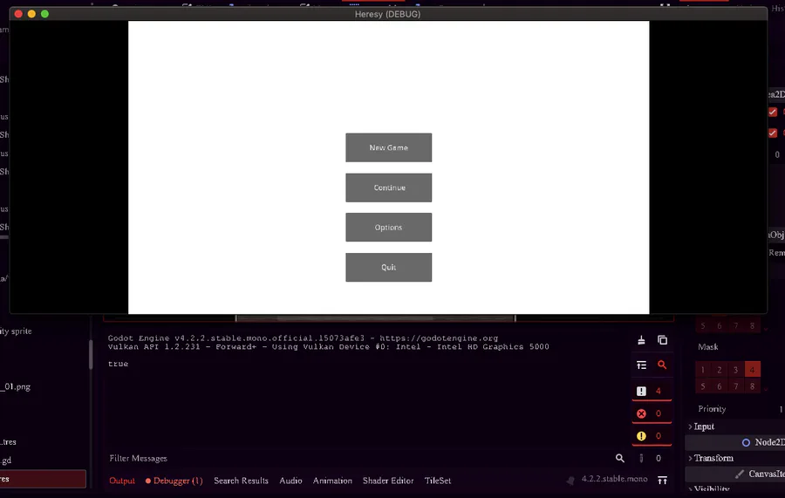The height and width of the screenshot is (498, 785).
Task: Select the .gd script file in FileSystem
Action: pos(6,460)
